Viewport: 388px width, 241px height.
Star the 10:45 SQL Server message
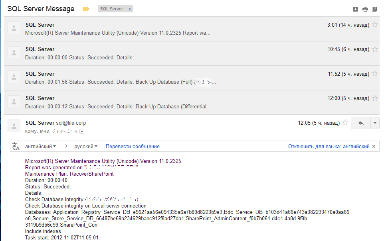pyautogui.click(x=375, y=49)
